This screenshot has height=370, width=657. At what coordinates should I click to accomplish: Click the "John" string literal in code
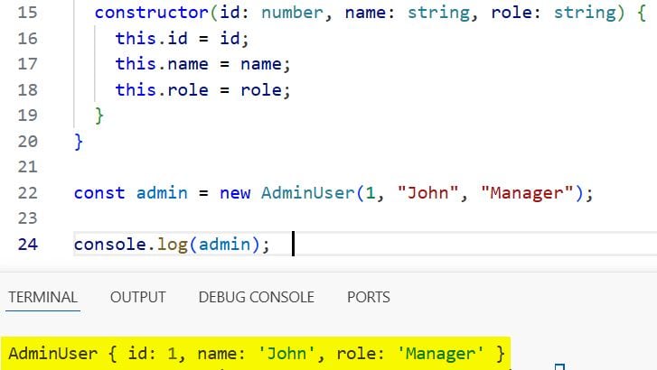coord(427,193)
